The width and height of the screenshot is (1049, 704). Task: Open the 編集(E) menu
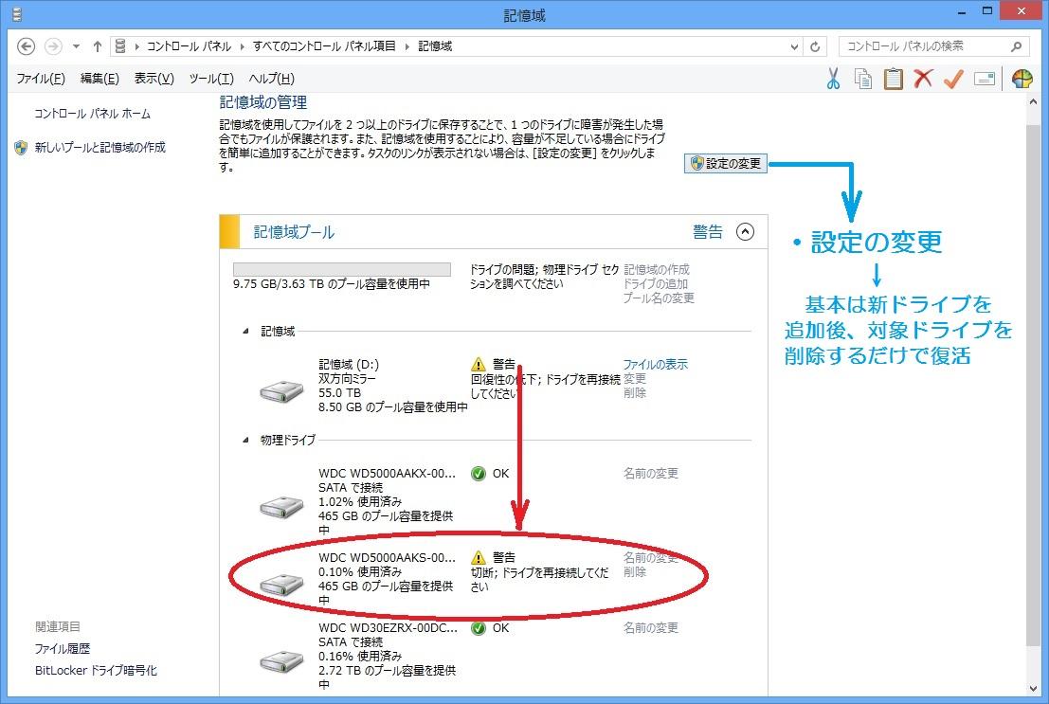click(x=99, y=79)
